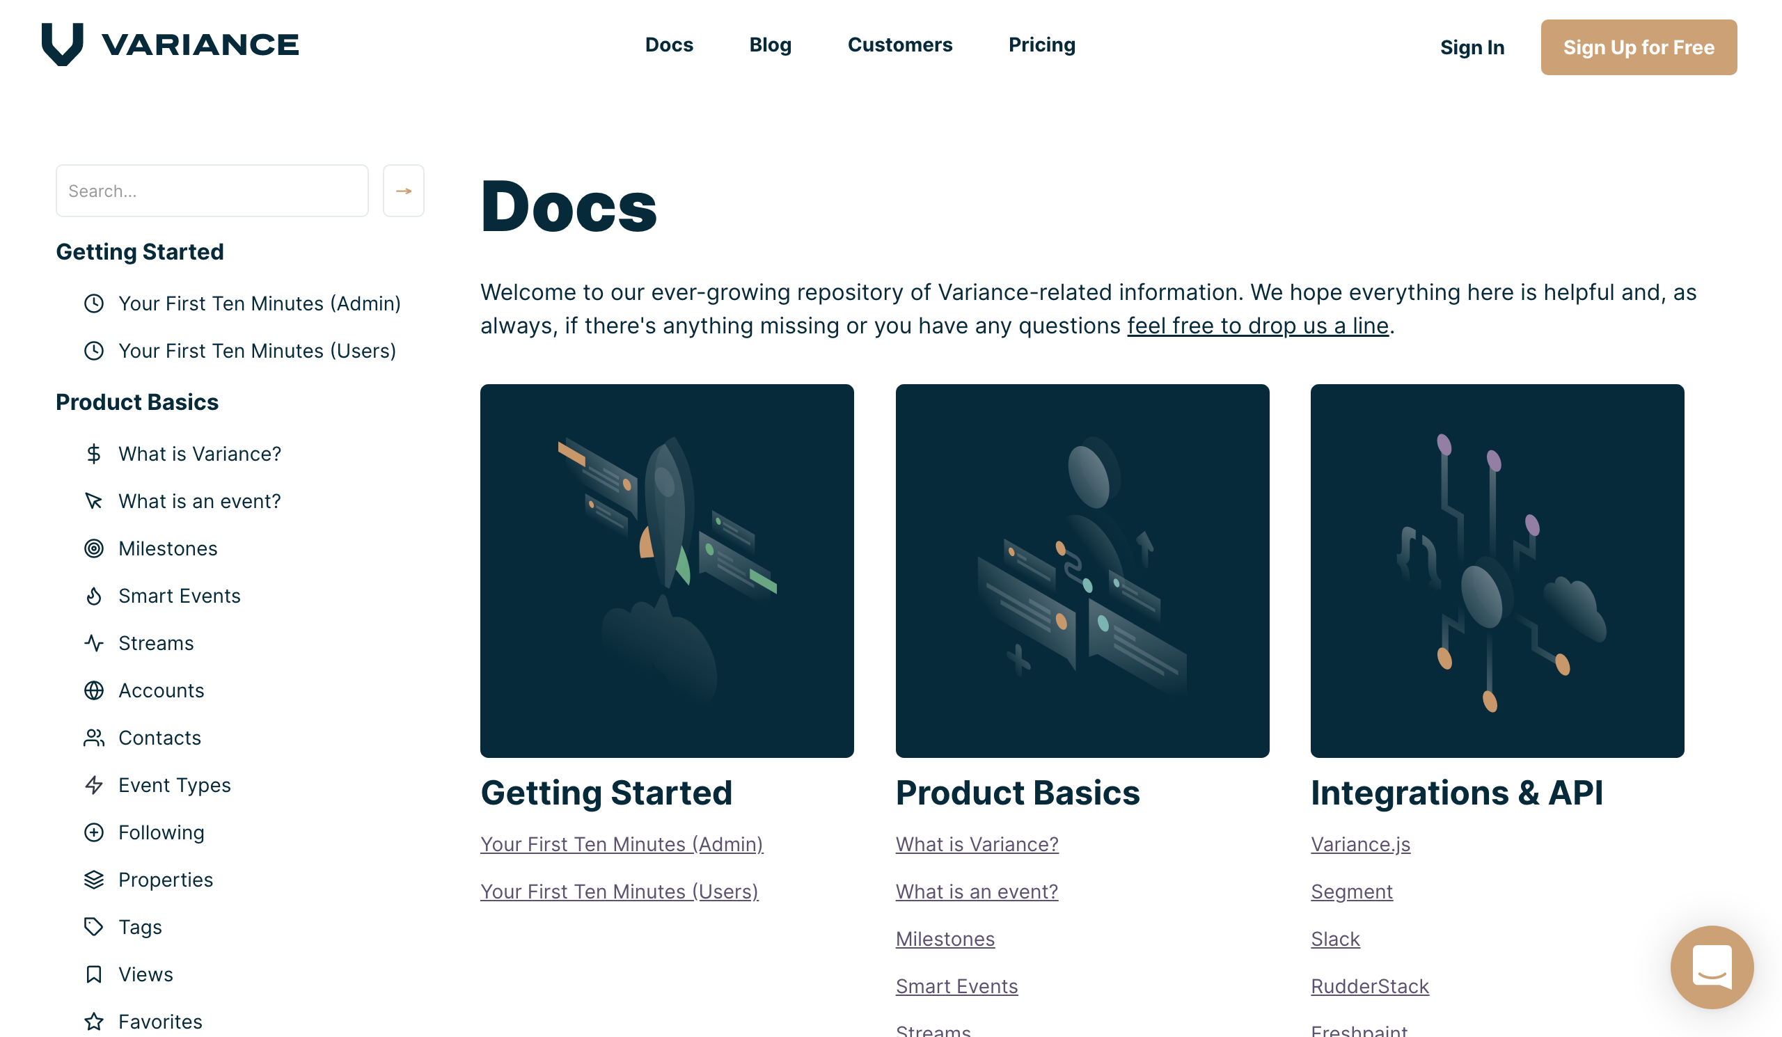Viewport: 1782px width, 1037px height.
Task: Open Docs in the top navigation
Action: [669, 45]
